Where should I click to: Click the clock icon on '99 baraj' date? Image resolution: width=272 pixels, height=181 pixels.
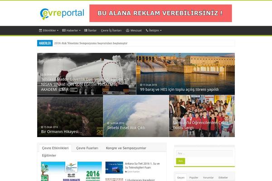click(x=141, y=85)
